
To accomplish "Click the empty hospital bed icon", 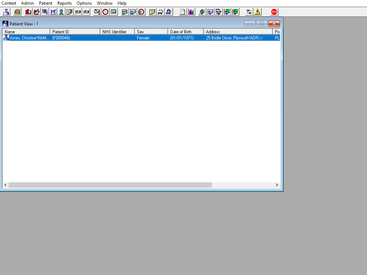I will [160, 12].
